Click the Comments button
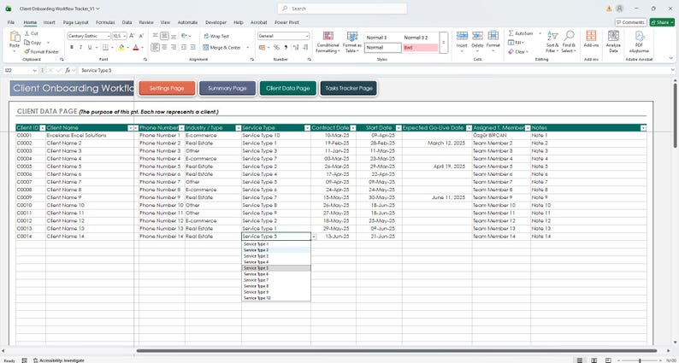Viewport: 679px width, 363px height. coord(630,22)
